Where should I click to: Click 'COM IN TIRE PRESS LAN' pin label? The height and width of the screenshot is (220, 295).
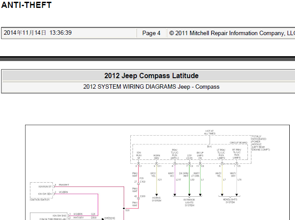[53, 219]
